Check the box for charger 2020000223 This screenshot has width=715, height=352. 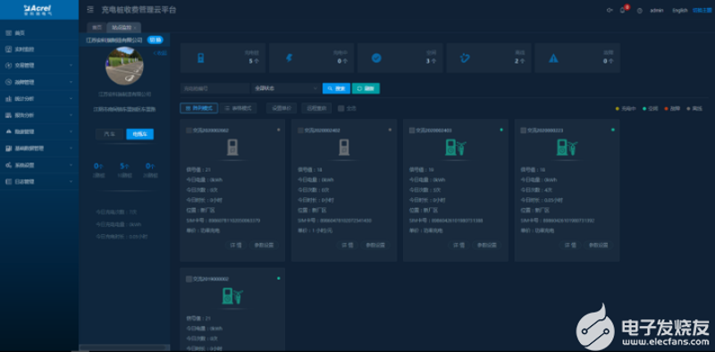click(x=524, y=130)
